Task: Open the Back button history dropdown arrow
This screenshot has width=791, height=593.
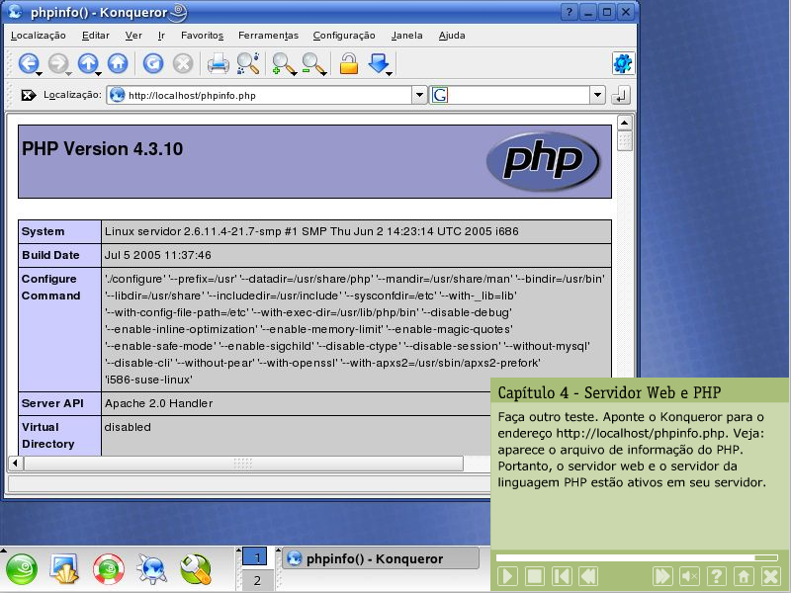Action: click(x=40, y=73)
